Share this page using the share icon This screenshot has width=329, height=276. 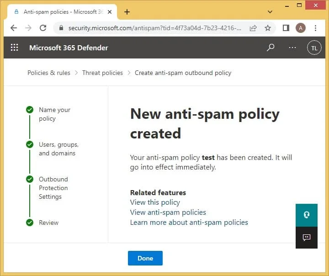253,28
